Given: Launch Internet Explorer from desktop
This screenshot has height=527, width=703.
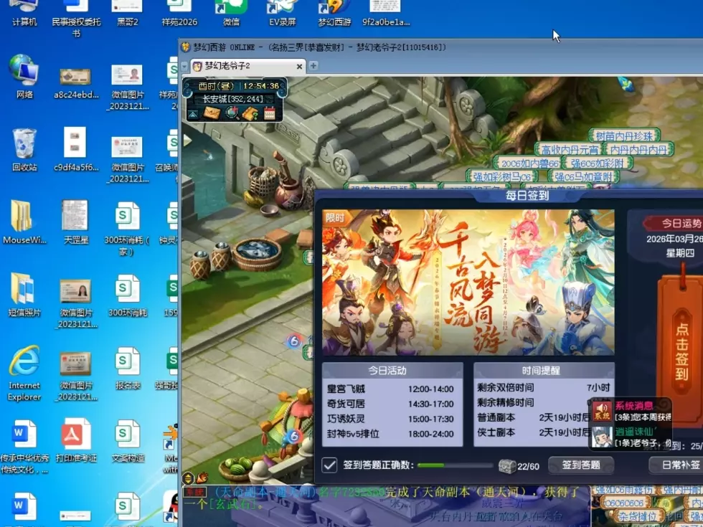Looking at the screenshot, I should click(24, 373).
